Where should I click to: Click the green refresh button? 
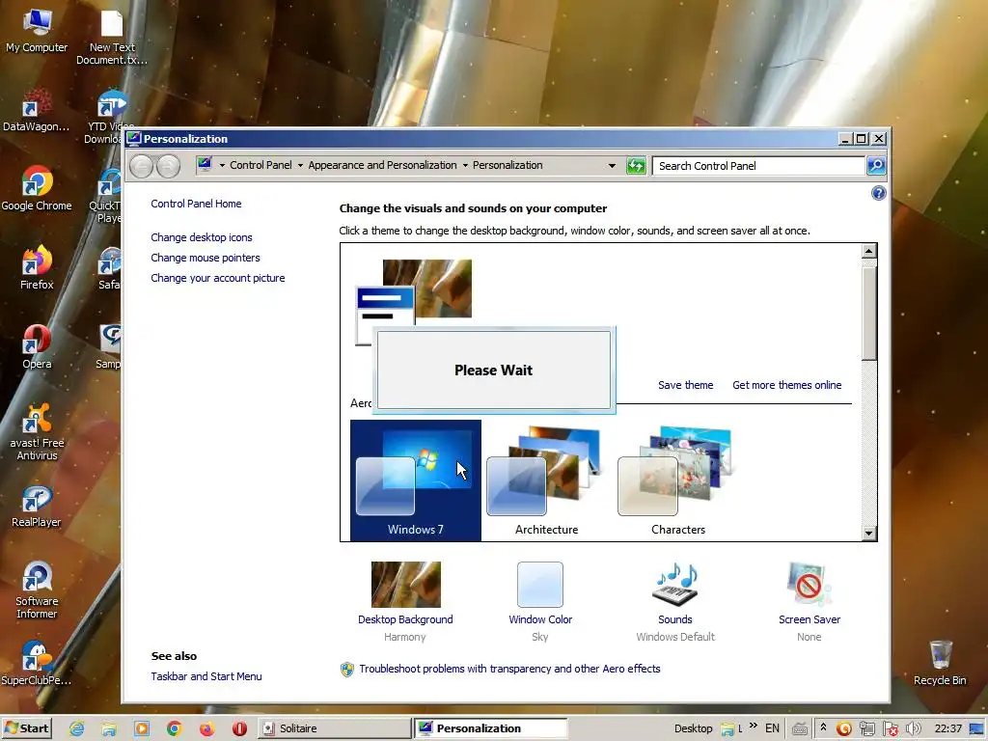coord(636,166)
